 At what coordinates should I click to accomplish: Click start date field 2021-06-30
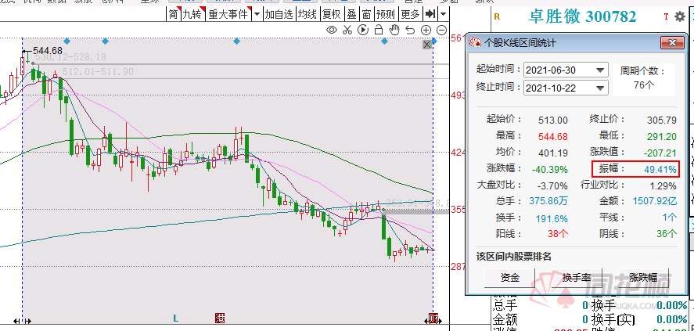[566, 70]
